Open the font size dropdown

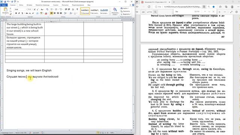[32, 9]
